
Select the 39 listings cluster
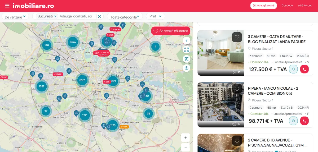tap(148, 113)
